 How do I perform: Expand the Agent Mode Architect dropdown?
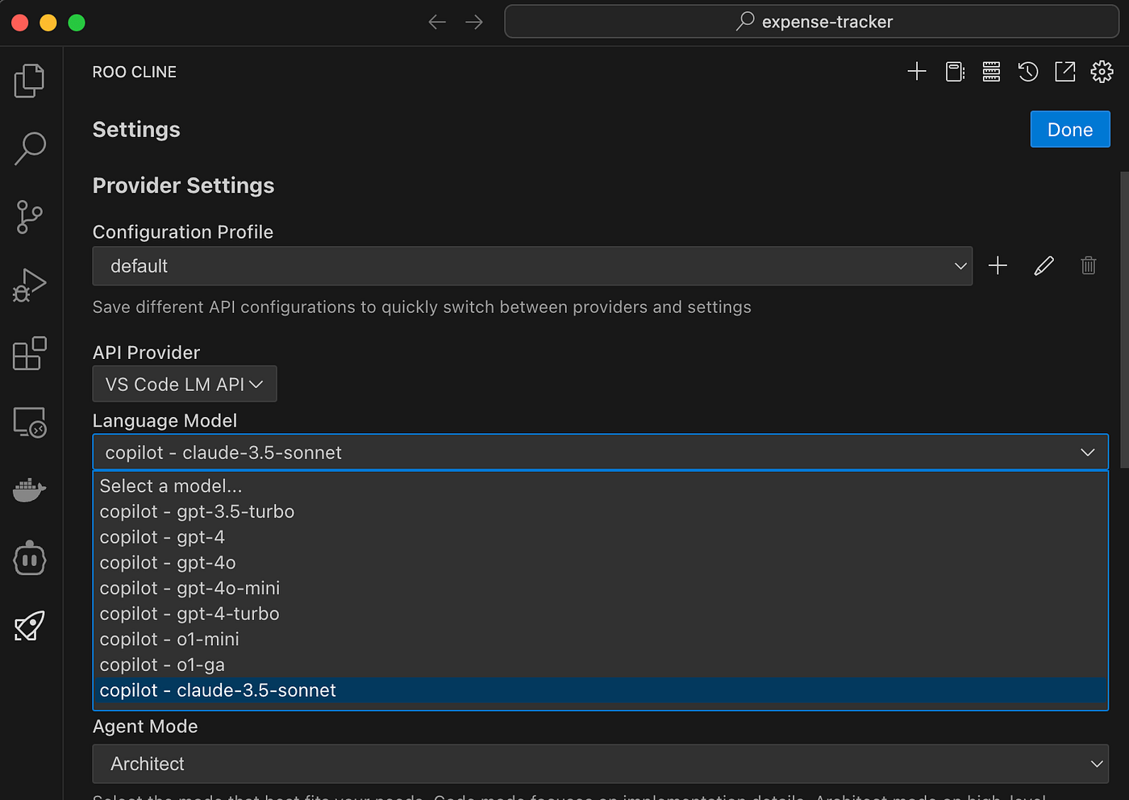click(x=601, y=764)
